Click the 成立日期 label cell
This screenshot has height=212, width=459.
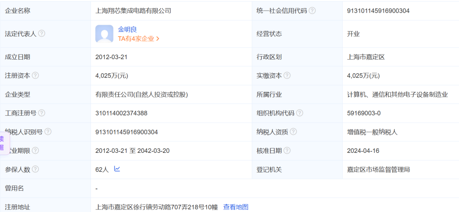[45, 57]
